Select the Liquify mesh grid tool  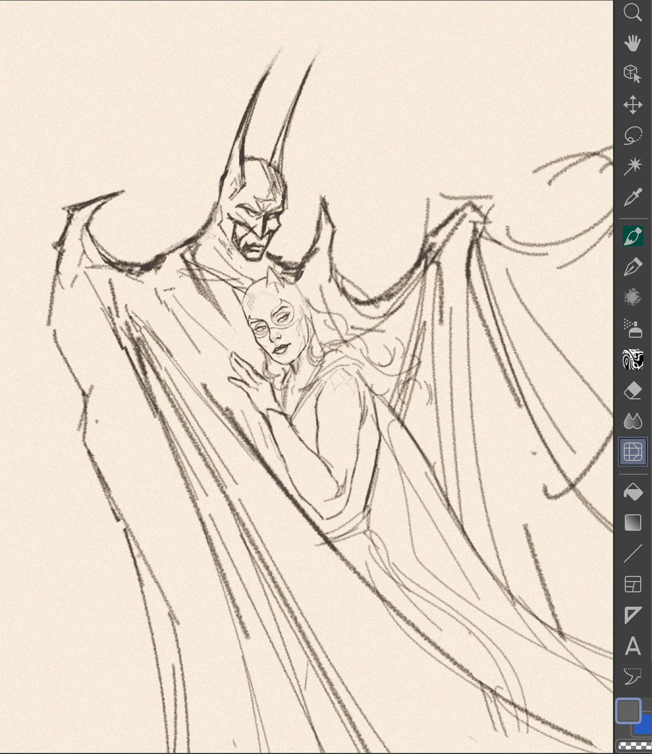[x=633, y=452]
